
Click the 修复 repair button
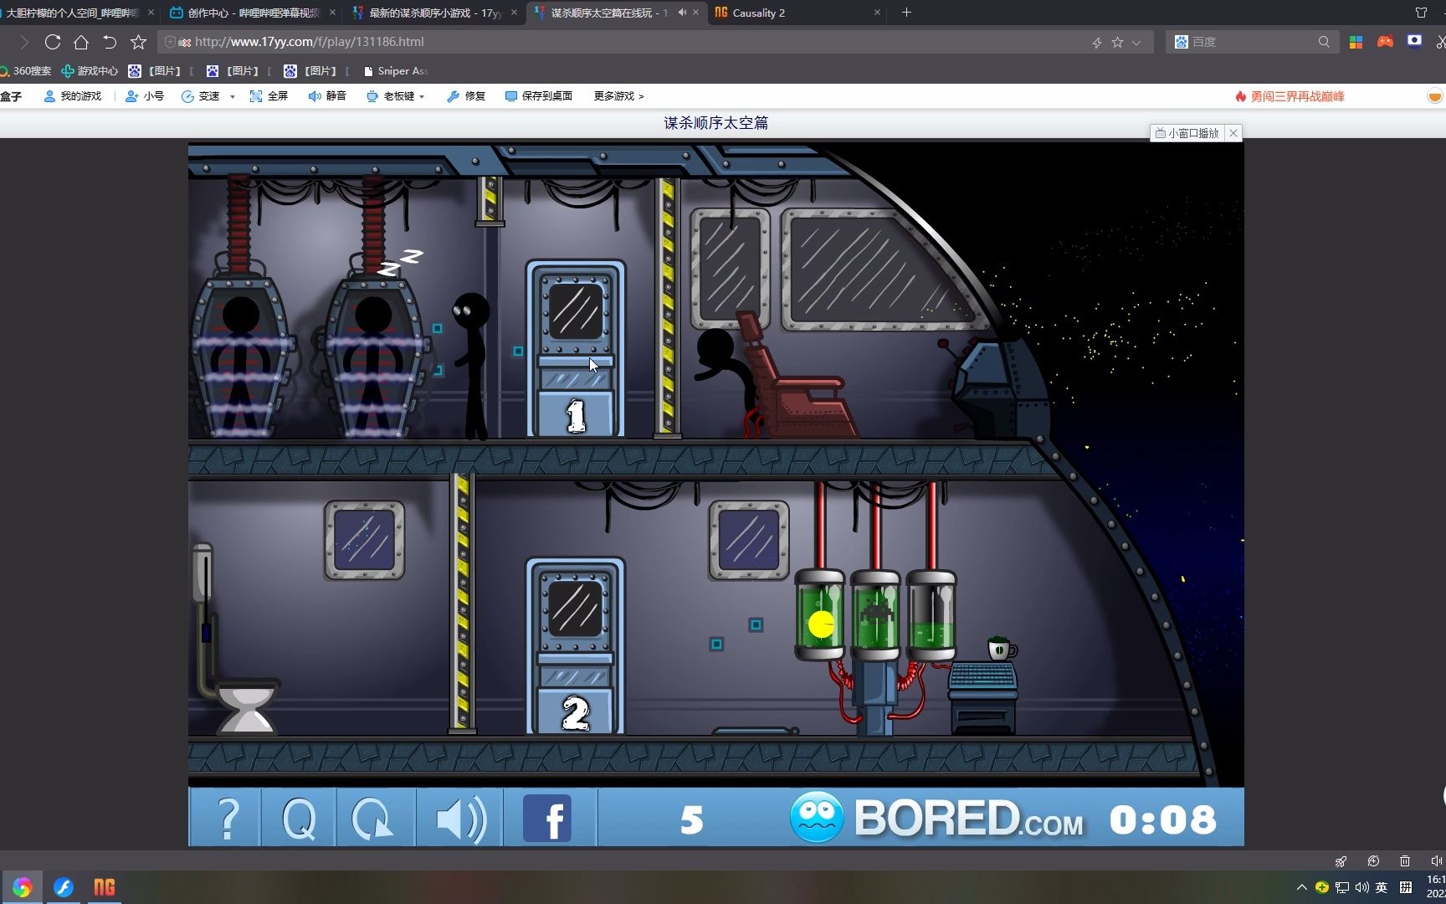tap(466, 96)
